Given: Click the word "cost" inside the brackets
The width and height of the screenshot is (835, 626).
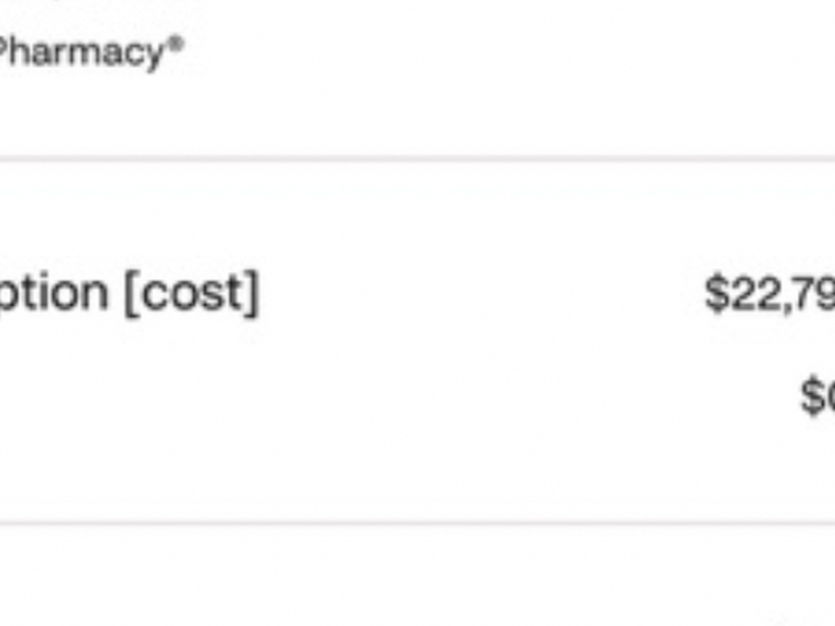Looking at the screenshot, I should 191,294.
